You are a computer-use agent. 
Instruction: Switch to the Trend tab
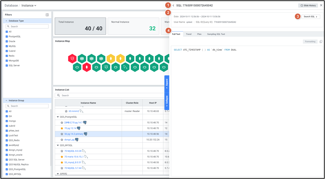[189, 34]
